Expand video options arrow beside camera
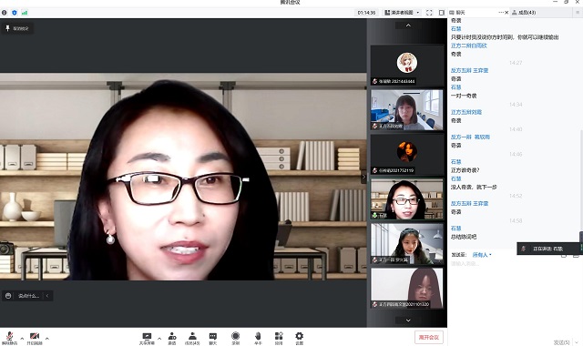This screenshot has width=583, height=346. pos(46,338)
